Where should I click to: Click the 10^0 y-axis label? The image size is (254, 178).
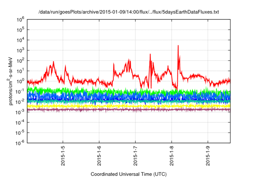pyautogui.click(x=20, y=81)
